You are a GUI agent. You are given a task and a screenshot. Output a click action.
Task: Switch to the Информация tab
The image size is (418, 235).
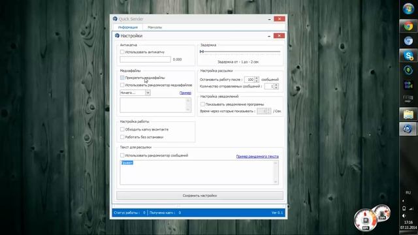[128, 27]
